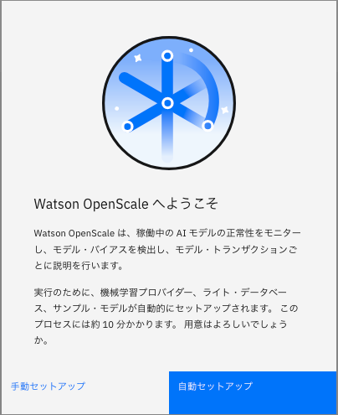Start the 自動セットアップ automatic setup
338x415 pixels.
[253, 392]
